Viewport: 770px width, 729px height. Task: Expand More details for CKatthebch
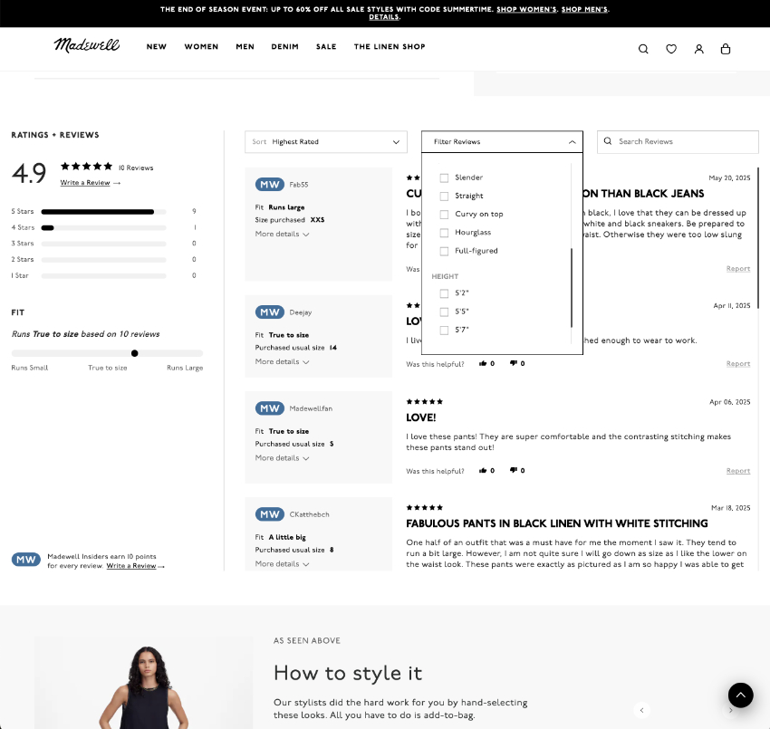tap(282, 564)
